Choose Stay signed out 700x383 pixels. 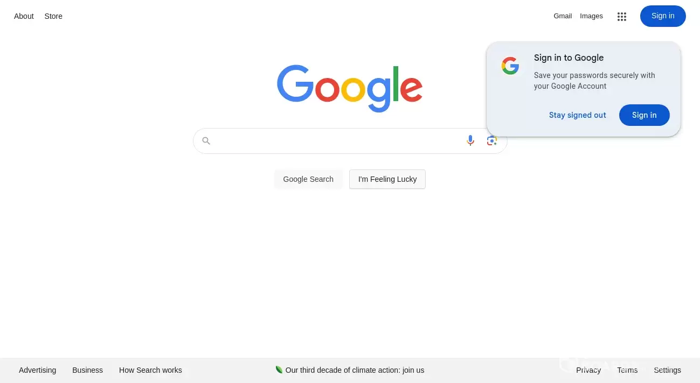(x=578, y=115)
